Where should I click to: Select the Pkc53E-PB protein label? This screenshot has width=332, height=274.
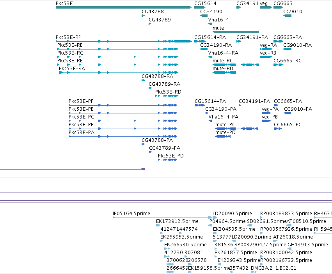click(81, 109)
